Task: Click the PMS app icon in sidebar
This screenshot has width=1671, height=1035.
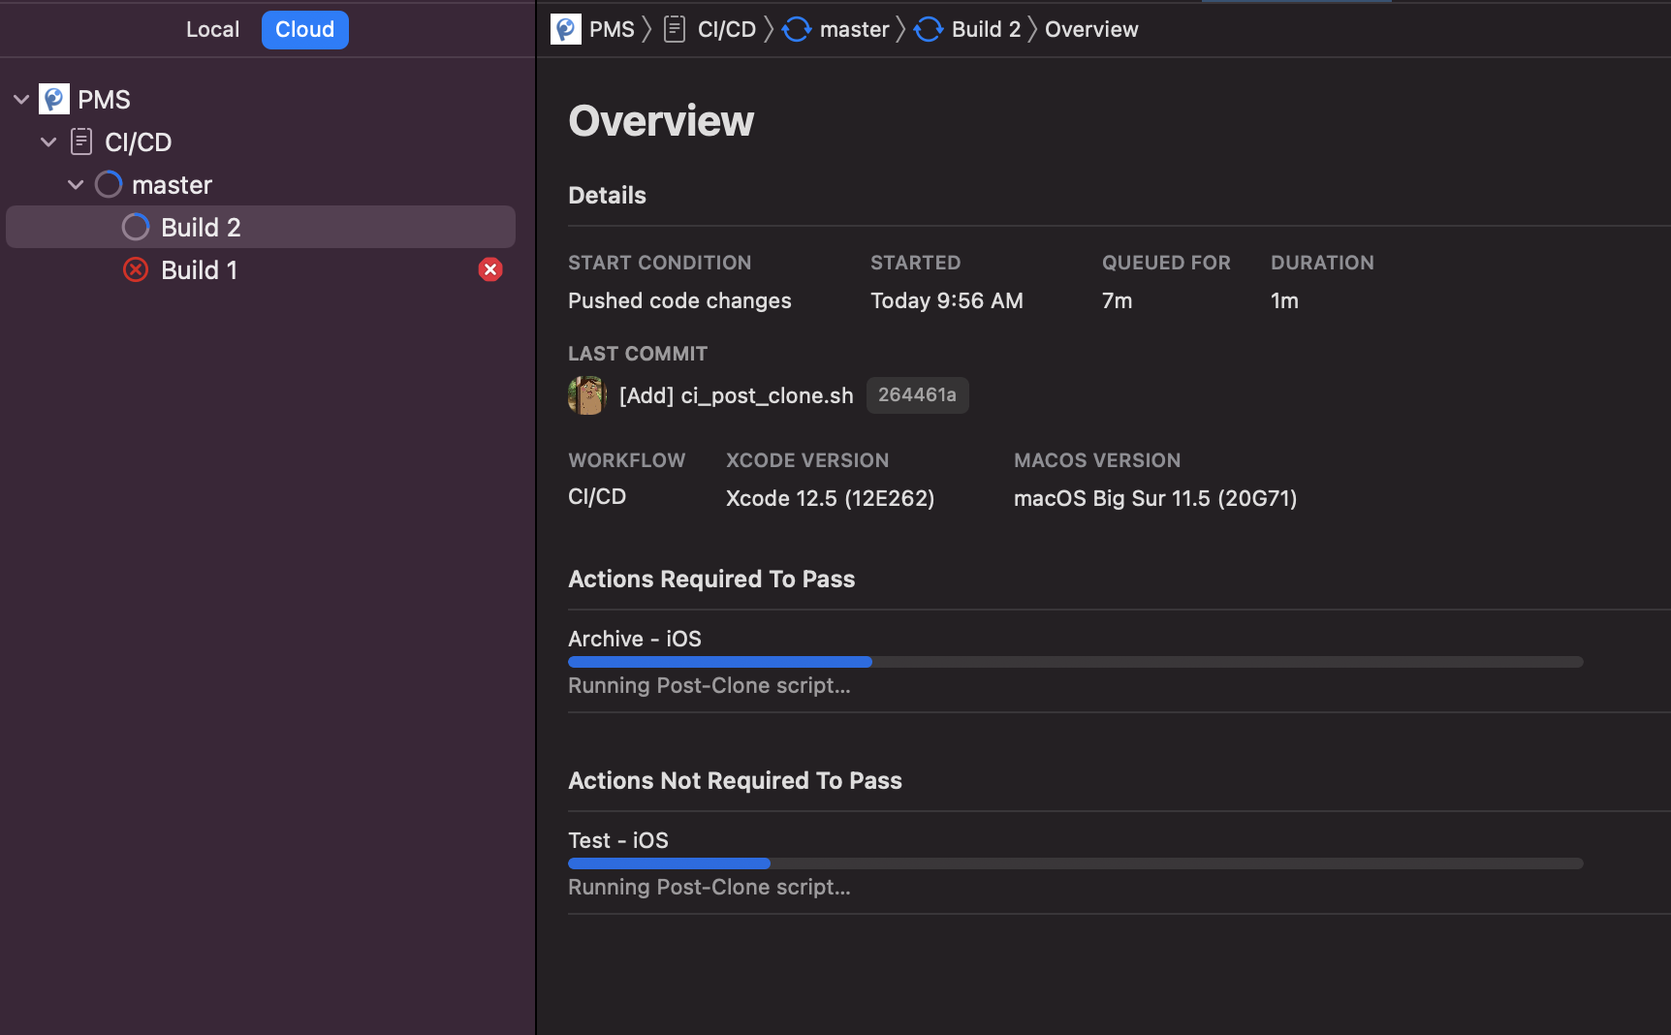Action: [54, 99]
